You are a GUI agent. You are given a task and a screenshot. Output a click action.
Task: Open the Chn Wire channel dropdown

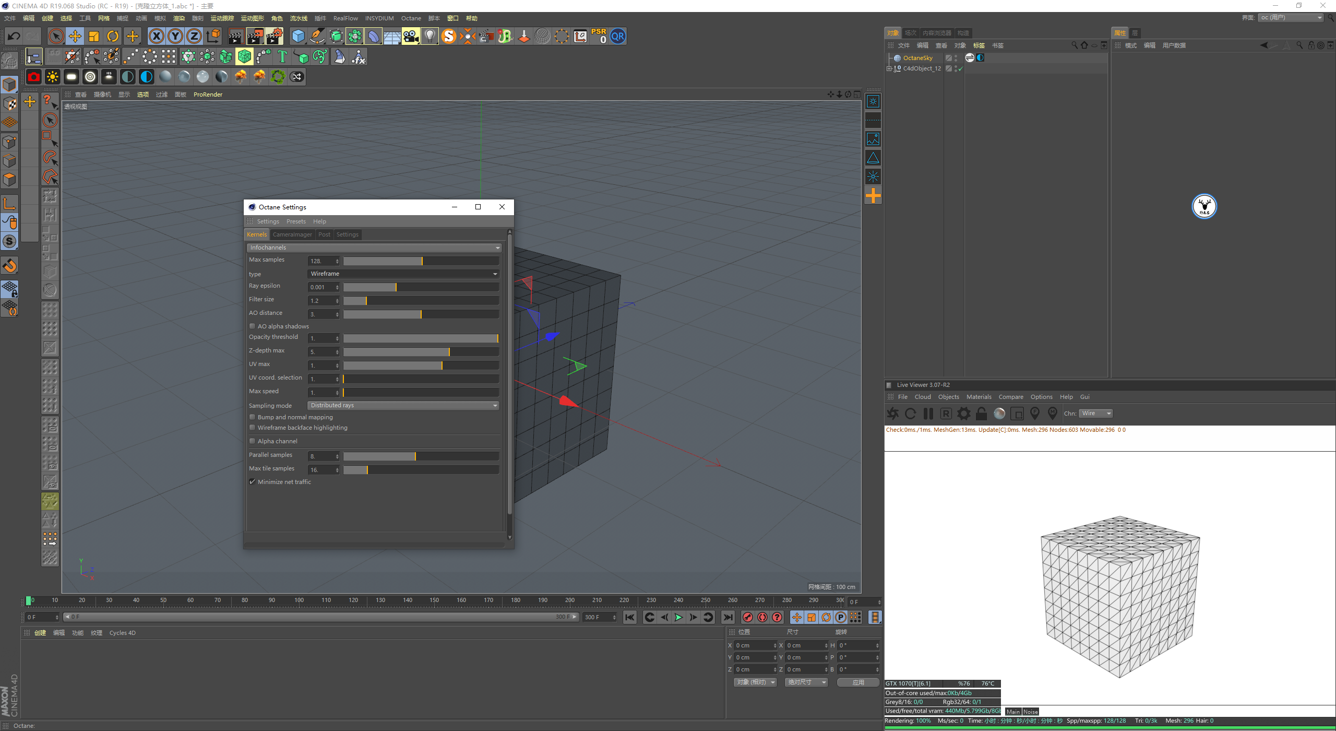pos(1096,414)
